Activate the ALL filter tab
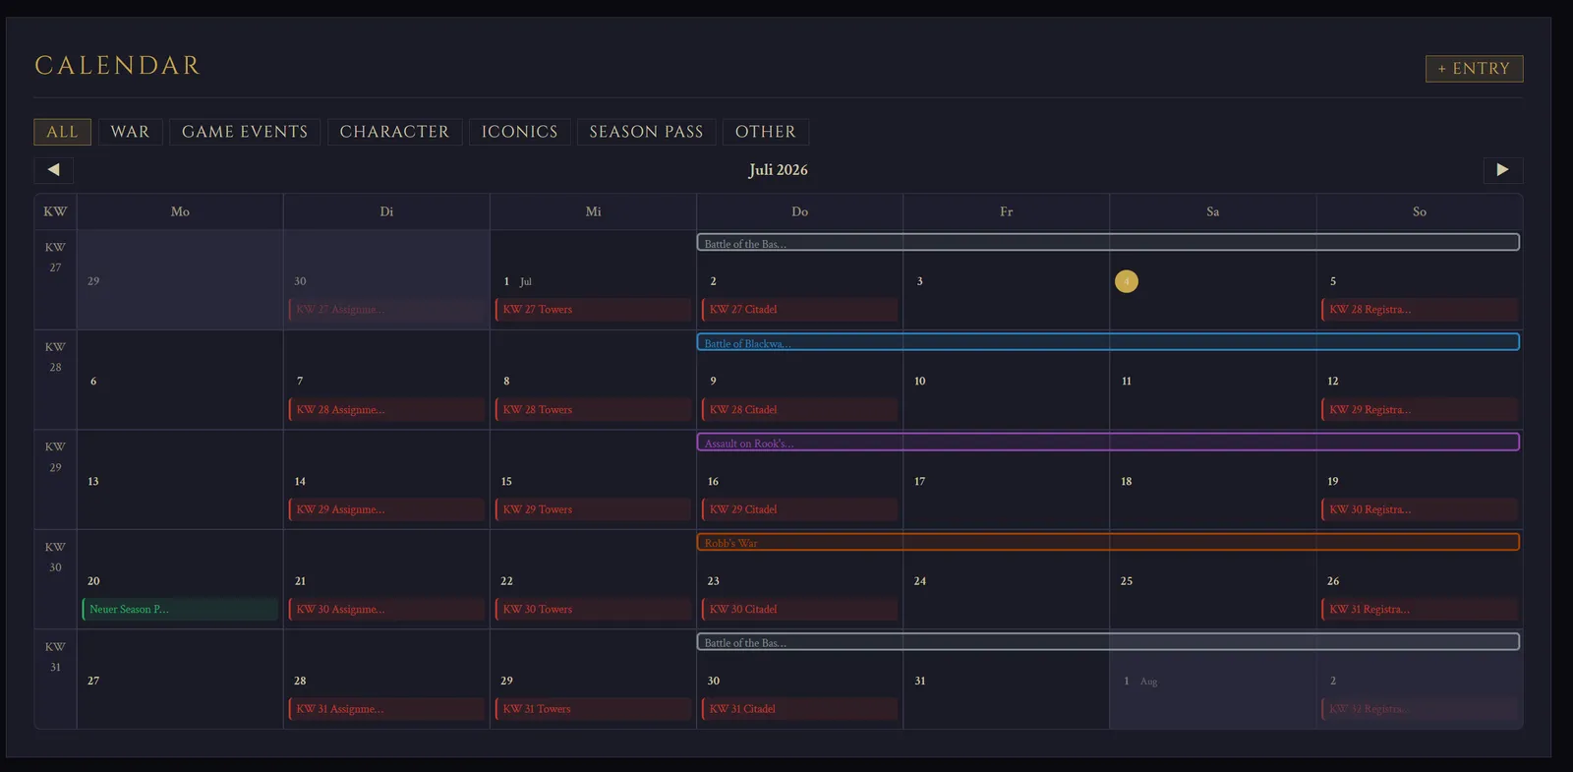 62,132
